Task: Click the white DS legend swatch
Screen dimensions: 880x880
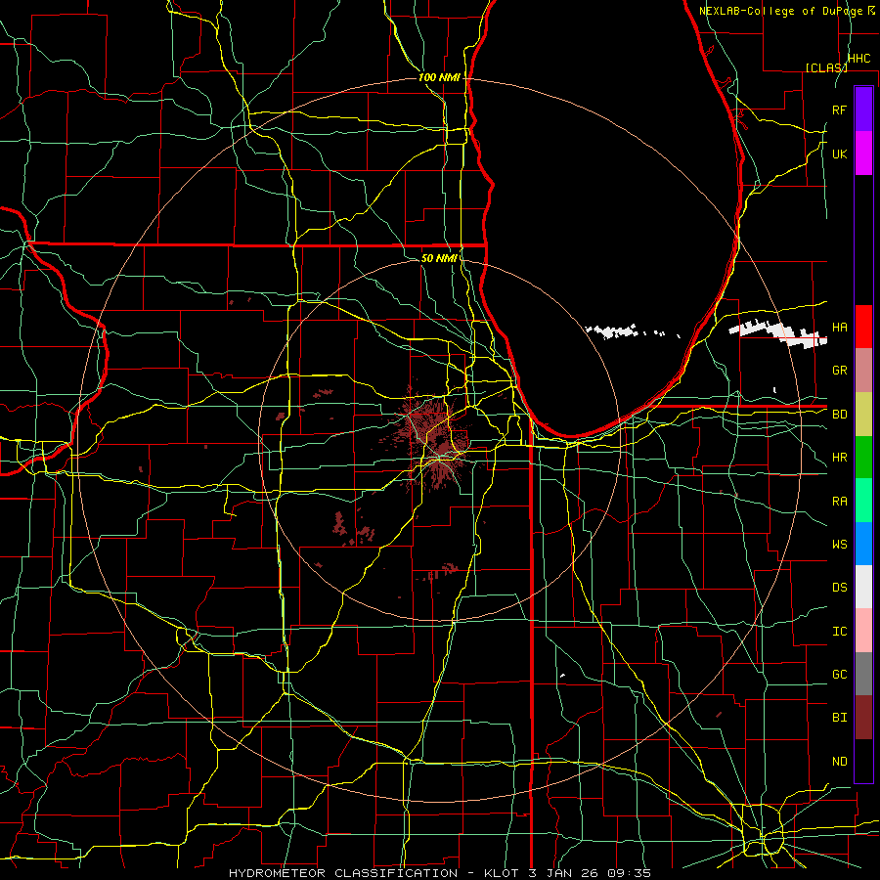Action: pos(863,587)
